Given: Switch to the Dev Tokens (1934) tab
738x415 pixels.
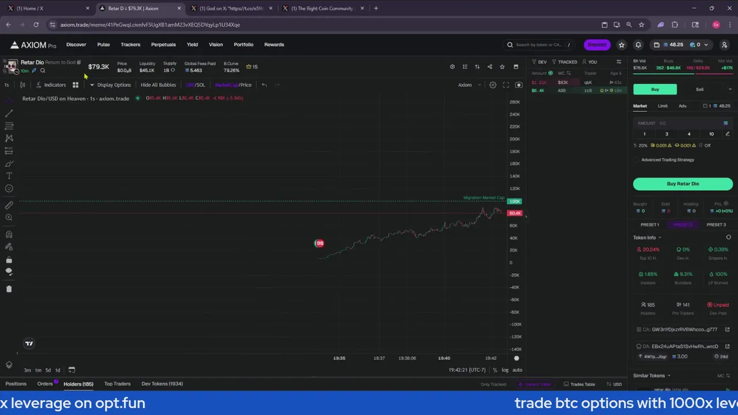Looking at the screenshot, I should [162, 384].
